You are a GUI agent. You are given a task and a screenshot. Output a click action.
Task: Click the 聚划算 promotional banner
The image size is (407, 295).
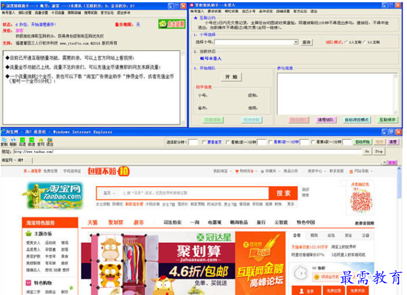point(158,263)
